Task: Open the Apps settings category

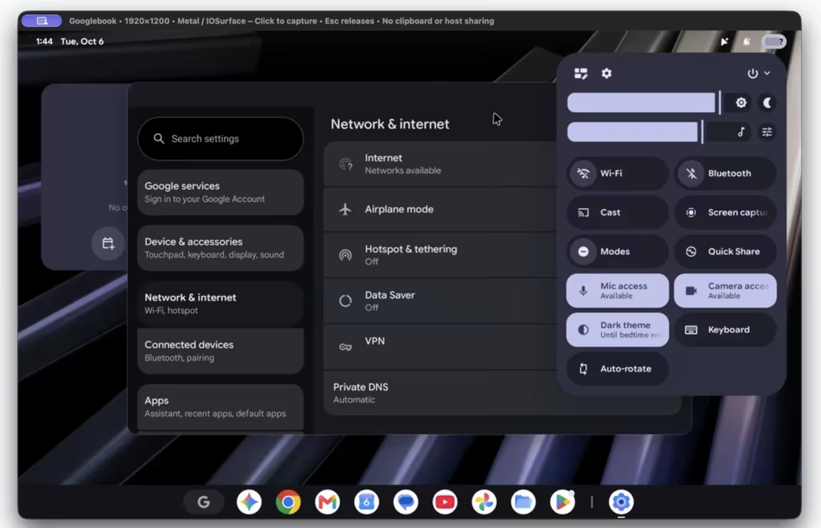Action: tap(221, 407)
